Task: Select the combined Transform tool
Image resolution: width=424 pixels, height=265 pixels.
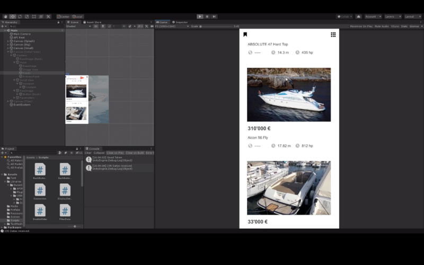Action: tap(41, 16)
